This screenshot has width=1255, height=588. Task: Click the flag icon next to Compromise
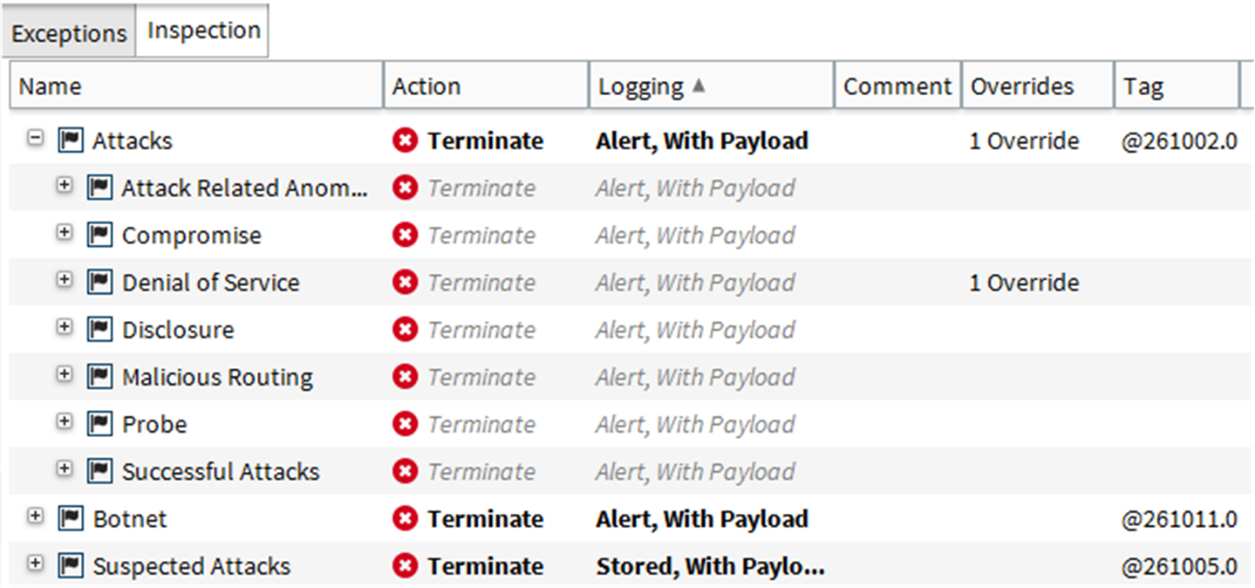(x=99, y=235)
